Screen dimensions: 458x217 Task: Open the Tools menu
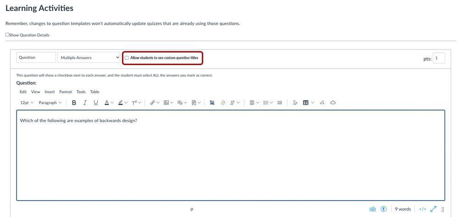tap(81, 92)
